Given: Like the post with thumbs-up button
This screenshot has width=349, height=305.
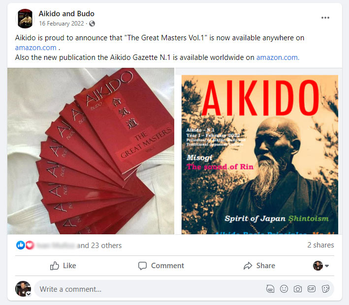Looking at the screenshot, I should coord(63,266).
